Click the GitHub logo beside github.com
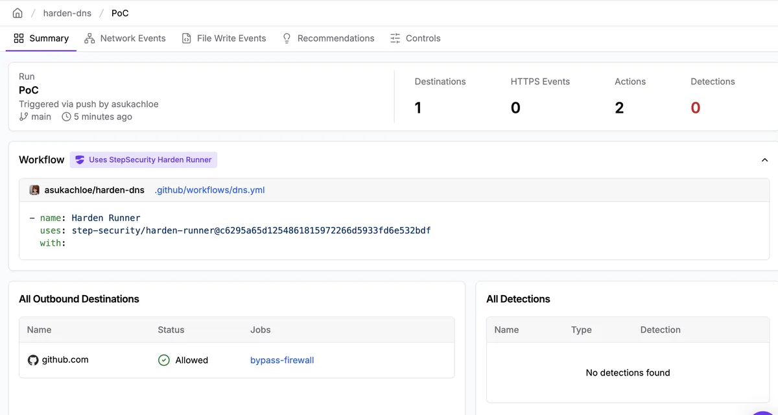 (x=33, y=360)
